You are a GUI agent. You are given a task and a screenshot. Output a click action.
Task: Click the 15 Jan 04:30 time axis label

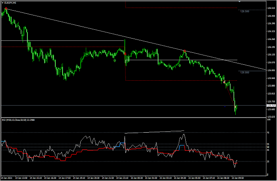pyautogui.click(x=180, y=178)
